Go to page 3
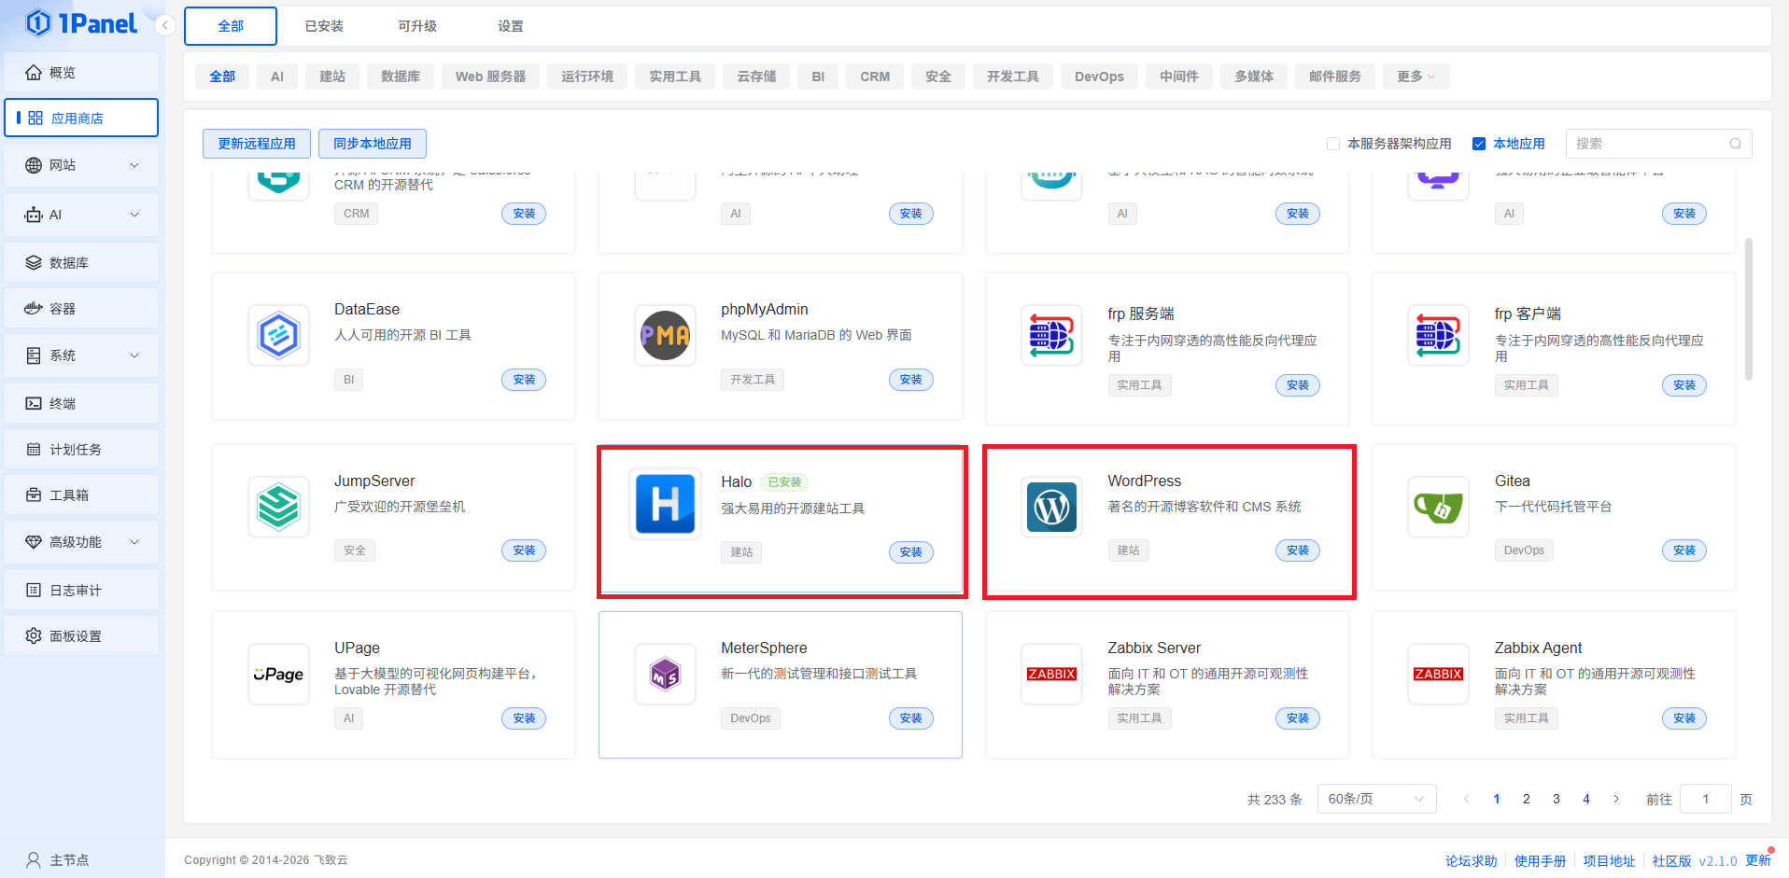The image size is (1789, 878). coord(1557,799)
